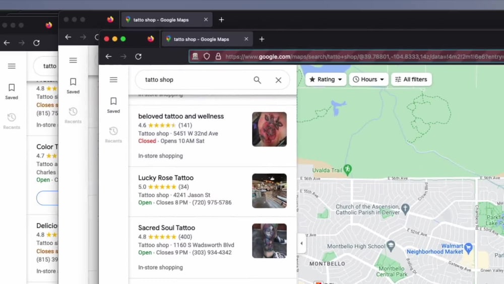Open All filters panel

[411, 79]
